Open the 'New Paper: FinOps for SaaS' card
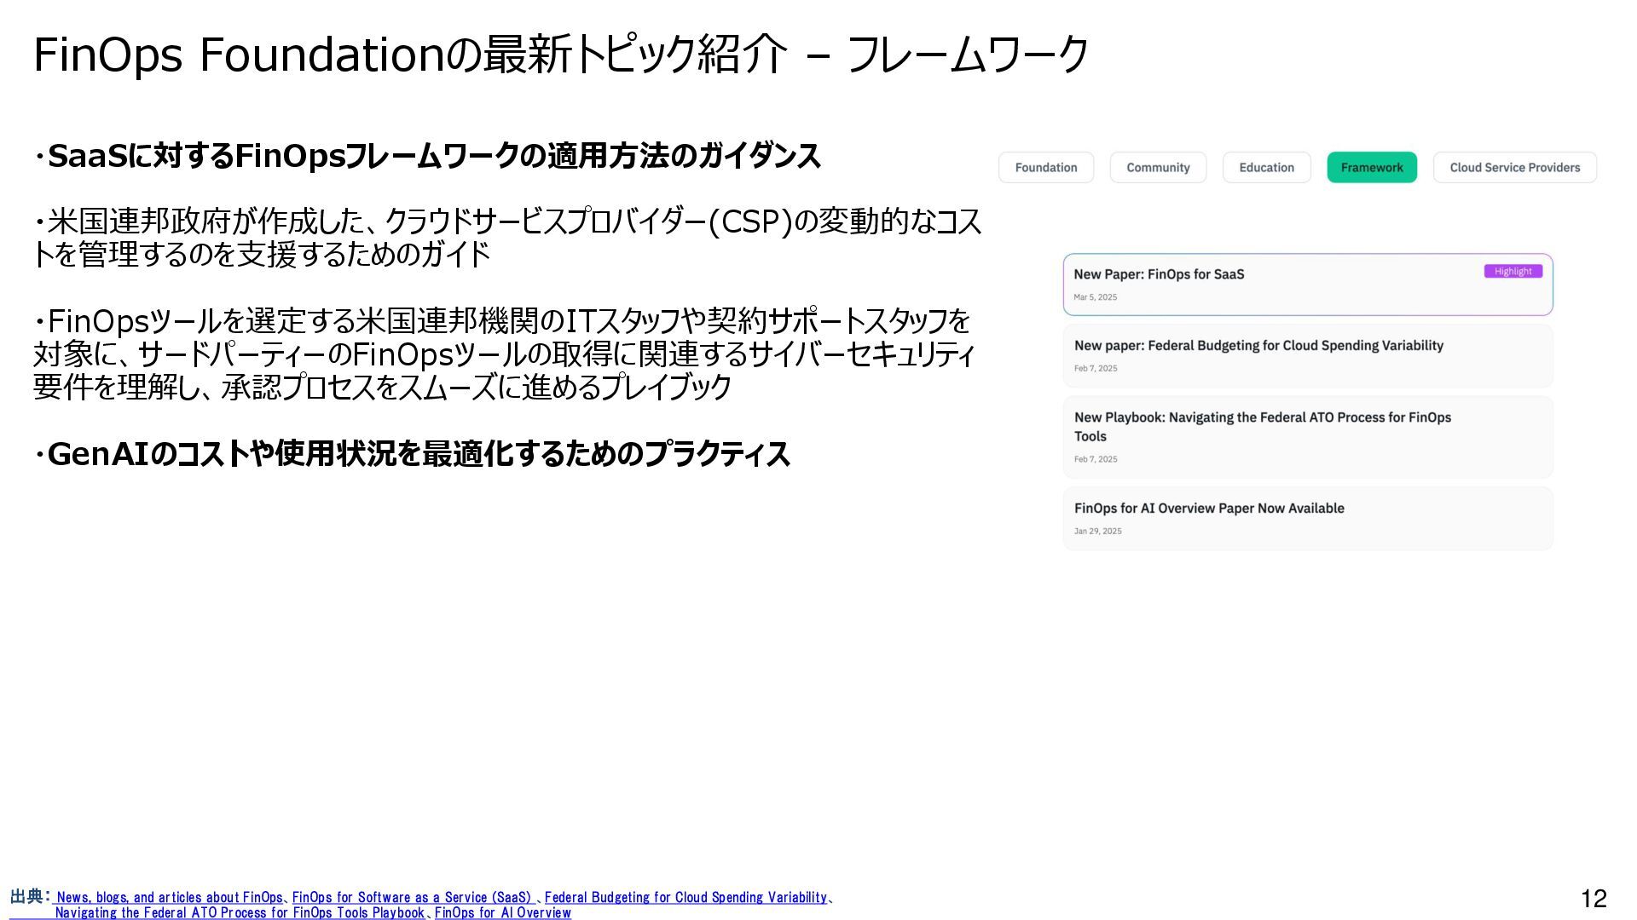This screenshot has height=920, width=1637. click(x=1308, y=285)
